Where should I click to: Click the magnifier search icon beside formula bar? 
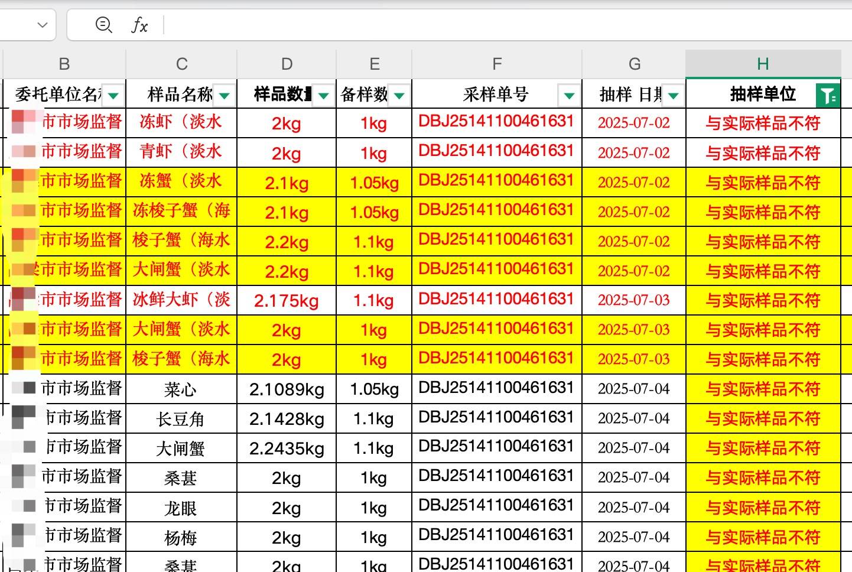[103, 25]
